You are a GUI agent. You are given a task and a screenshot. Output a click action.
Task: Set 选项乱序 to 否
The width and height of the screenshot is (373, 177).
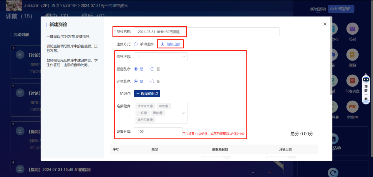click(152, 81)
